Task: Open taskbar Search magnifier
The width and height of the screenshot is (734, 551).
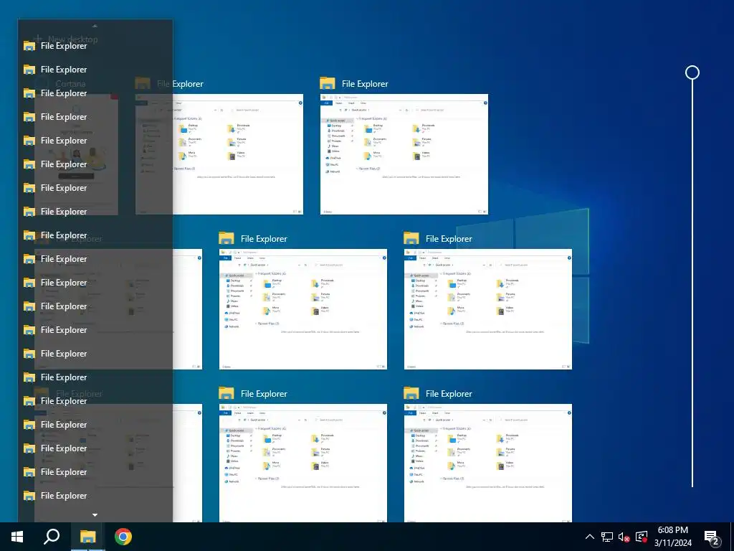Action: tap(52, 537)
